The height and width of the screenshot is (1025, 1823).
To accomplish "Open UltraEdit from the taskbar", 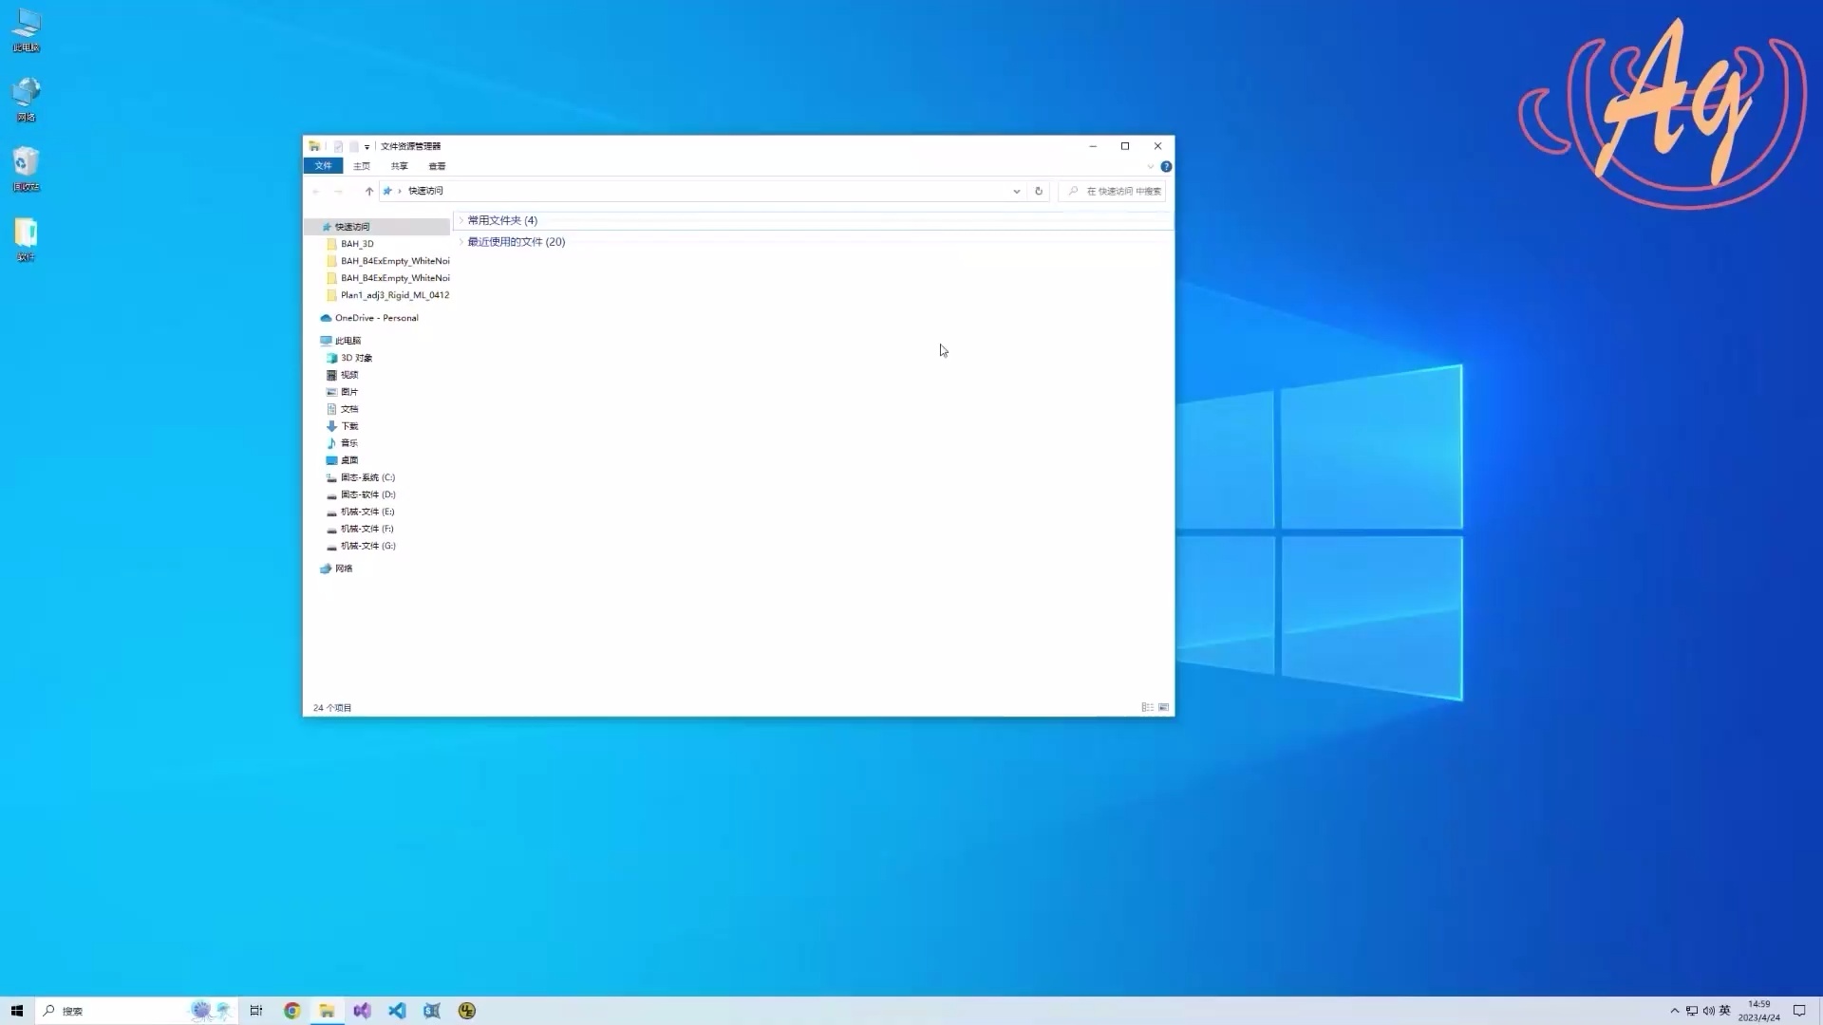I will 467,1011.
